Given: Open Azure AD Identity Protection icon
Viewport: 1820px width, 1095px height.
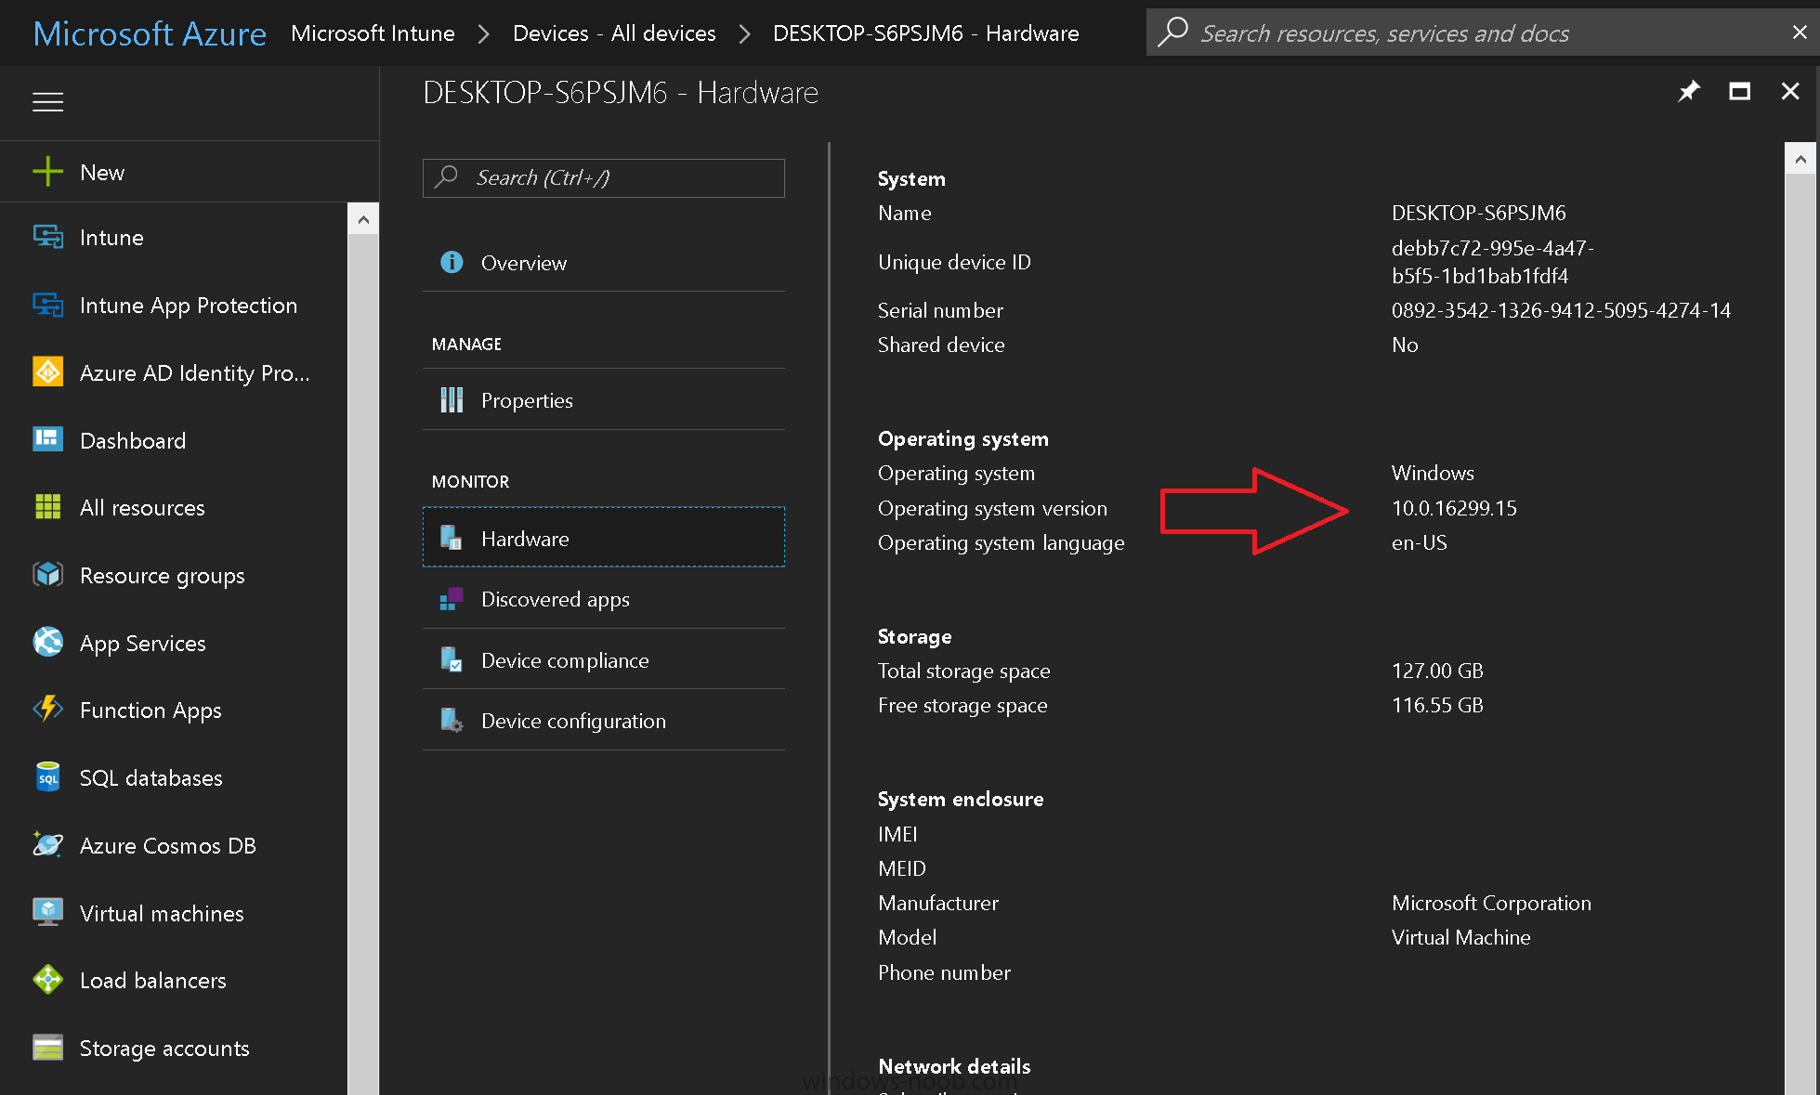Looking at the screenshot, I should (48, 372).
